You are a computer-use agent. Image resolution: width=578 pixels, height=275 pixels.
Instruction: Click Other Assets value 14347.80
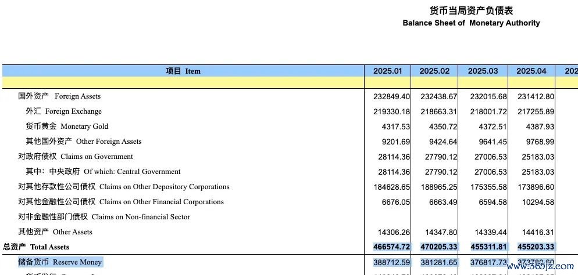(441, 232)
